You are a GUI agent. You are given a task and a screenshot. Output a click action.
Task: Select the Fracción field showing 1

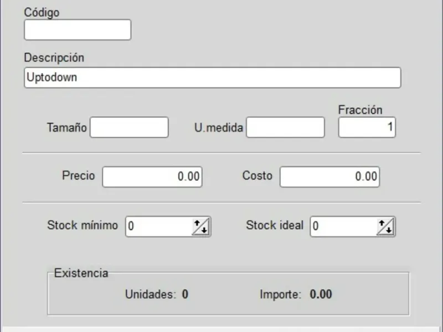pos(367,127)
